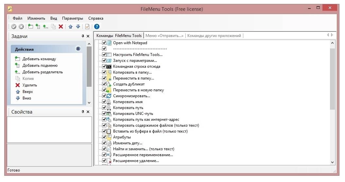Viewport: 345px width, 182px height.
Task: Click Удалить action link
Action: (x=30, y=85)
